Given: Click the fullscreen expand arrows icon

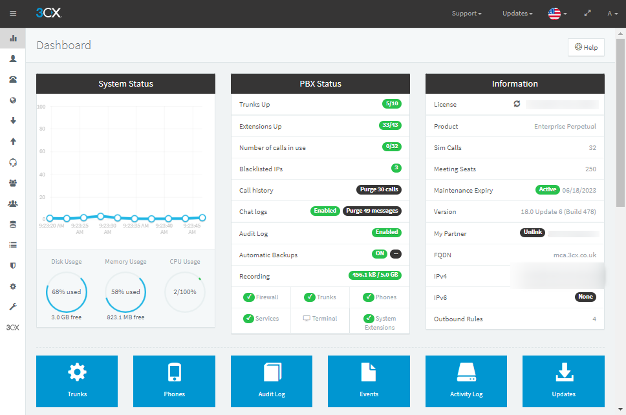Looking at the screenshot, I should 587,13.
